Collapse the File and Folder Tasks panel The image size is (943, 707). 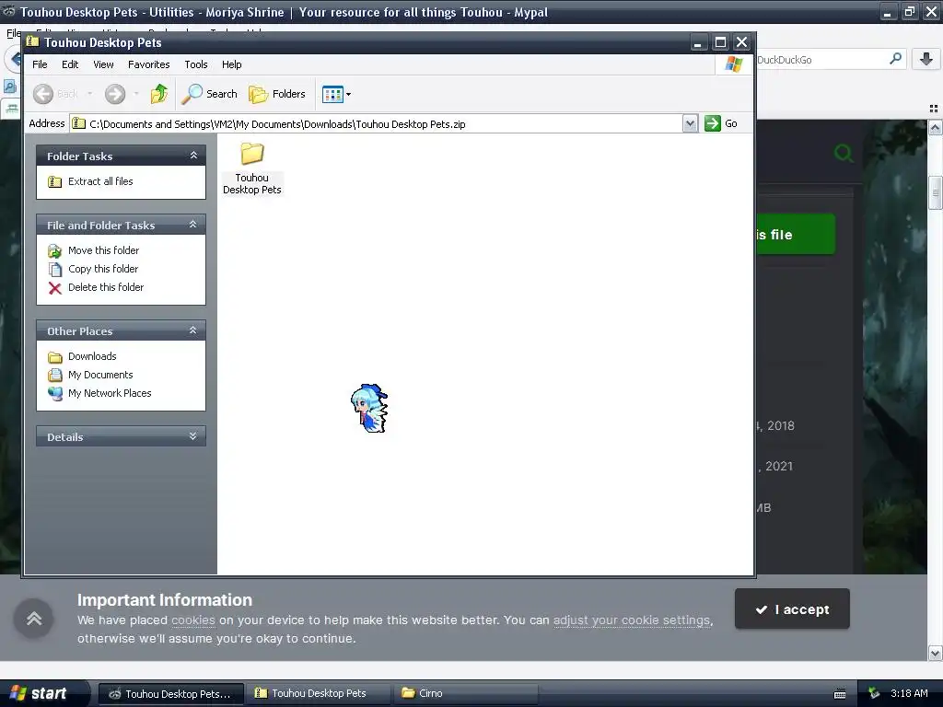pos(193,225)
